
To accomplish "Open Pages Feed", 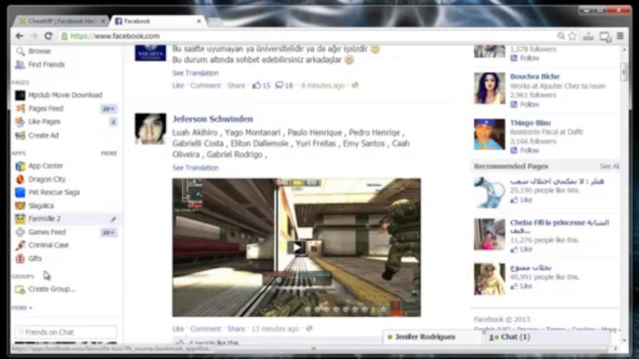I will pos(46,108).
